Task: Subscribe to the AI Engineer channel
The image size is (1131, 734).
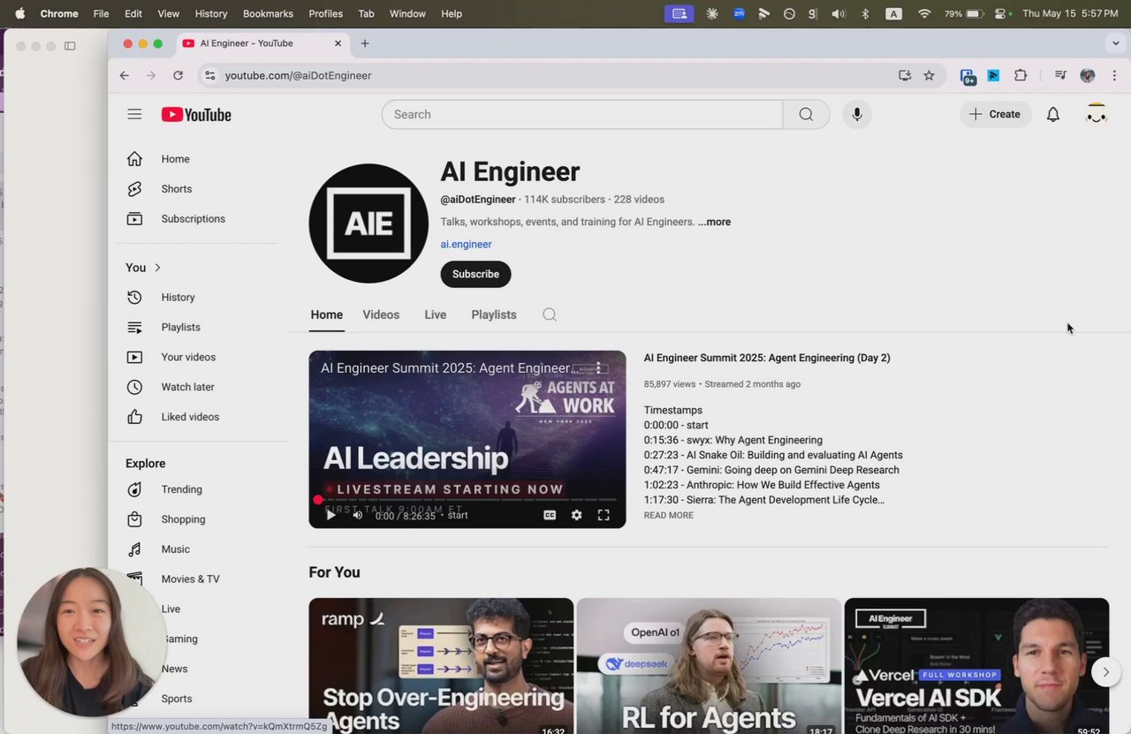Action: [475, 274]
